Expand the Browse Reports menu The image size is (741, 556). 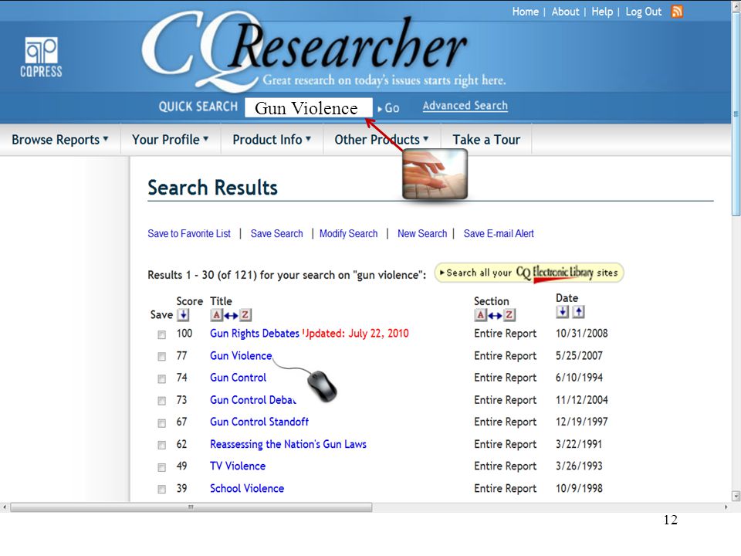(60, 140)
